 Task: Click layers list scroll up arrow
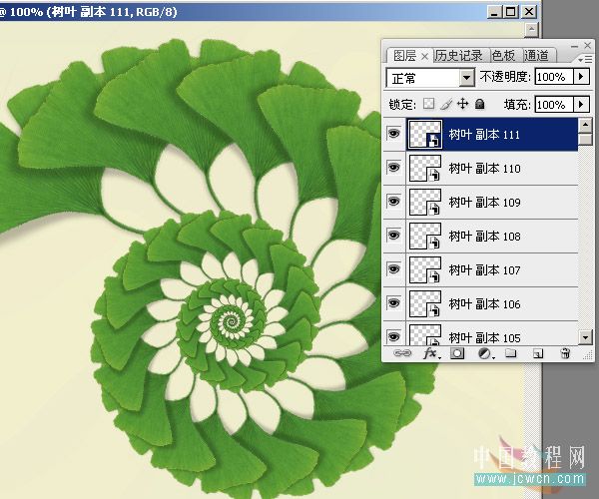tap(585, 124)
